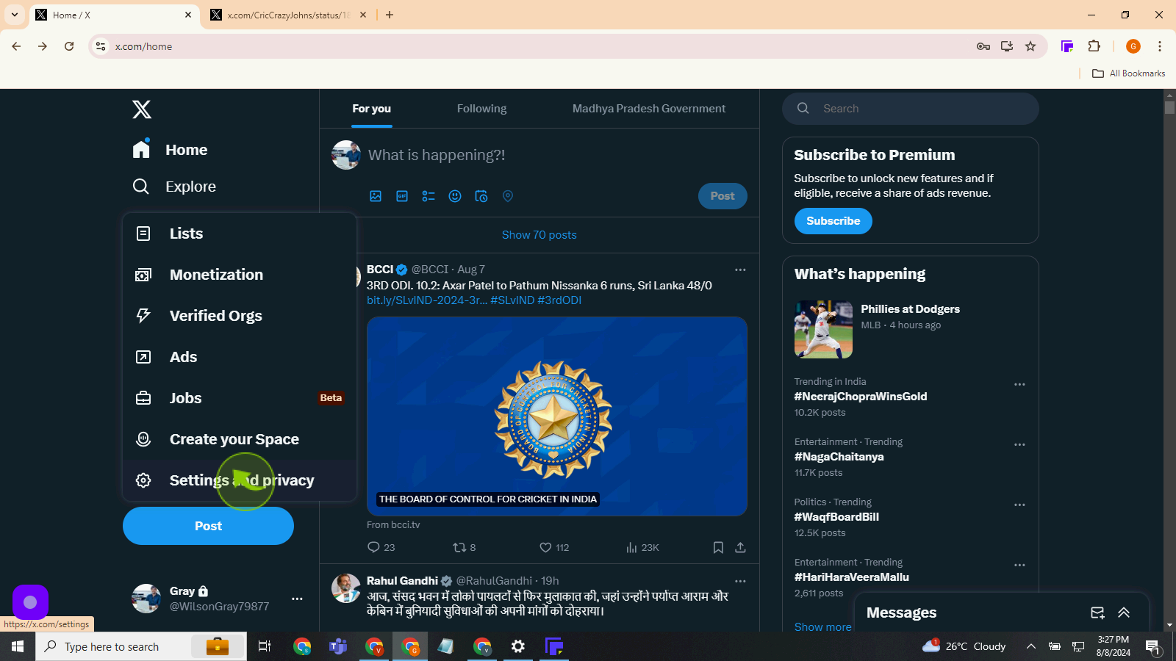
Task: Add a GIF to the post
Action: [402, 196]
